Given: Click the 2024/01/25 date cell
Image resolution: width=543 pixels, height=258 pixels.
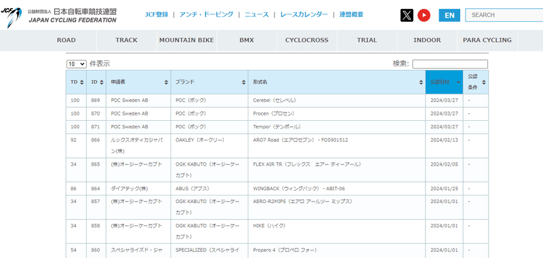Looking at the screenshot, I should click(445, 189).
